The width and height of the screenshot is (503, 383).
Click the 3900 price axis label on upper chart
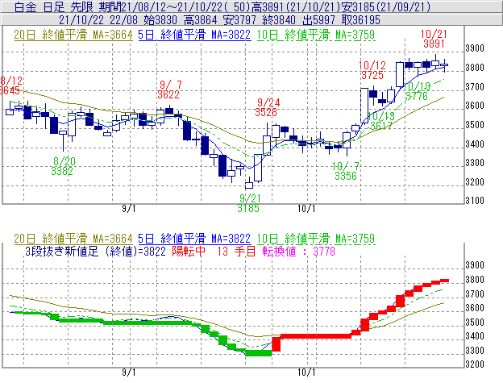pos(475,48)
